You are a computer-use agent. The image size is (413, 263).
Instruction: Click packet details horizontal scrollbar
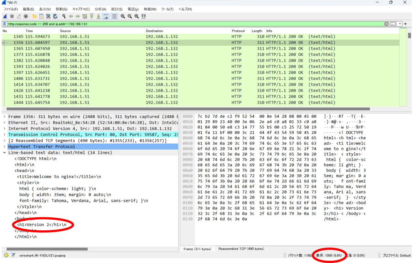47,249
